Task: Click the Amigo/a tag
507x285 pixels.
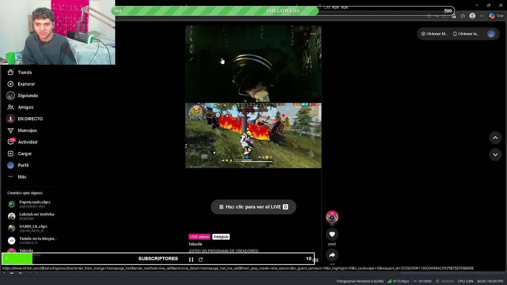Action: (221, 237)
